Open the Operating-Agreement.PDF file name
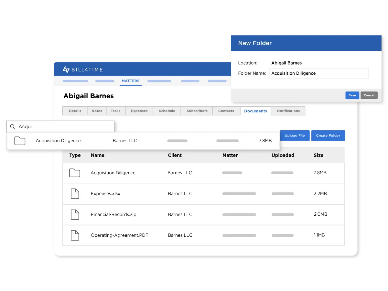Viewport: 388px width, 291px height. click(119, 235)
